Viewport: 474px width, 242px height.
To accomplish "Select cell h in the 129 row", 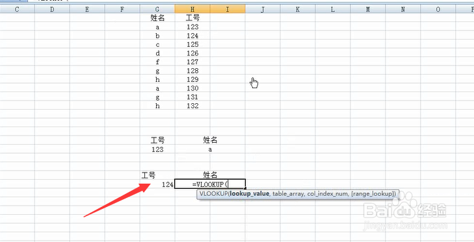I will point(157,80).
